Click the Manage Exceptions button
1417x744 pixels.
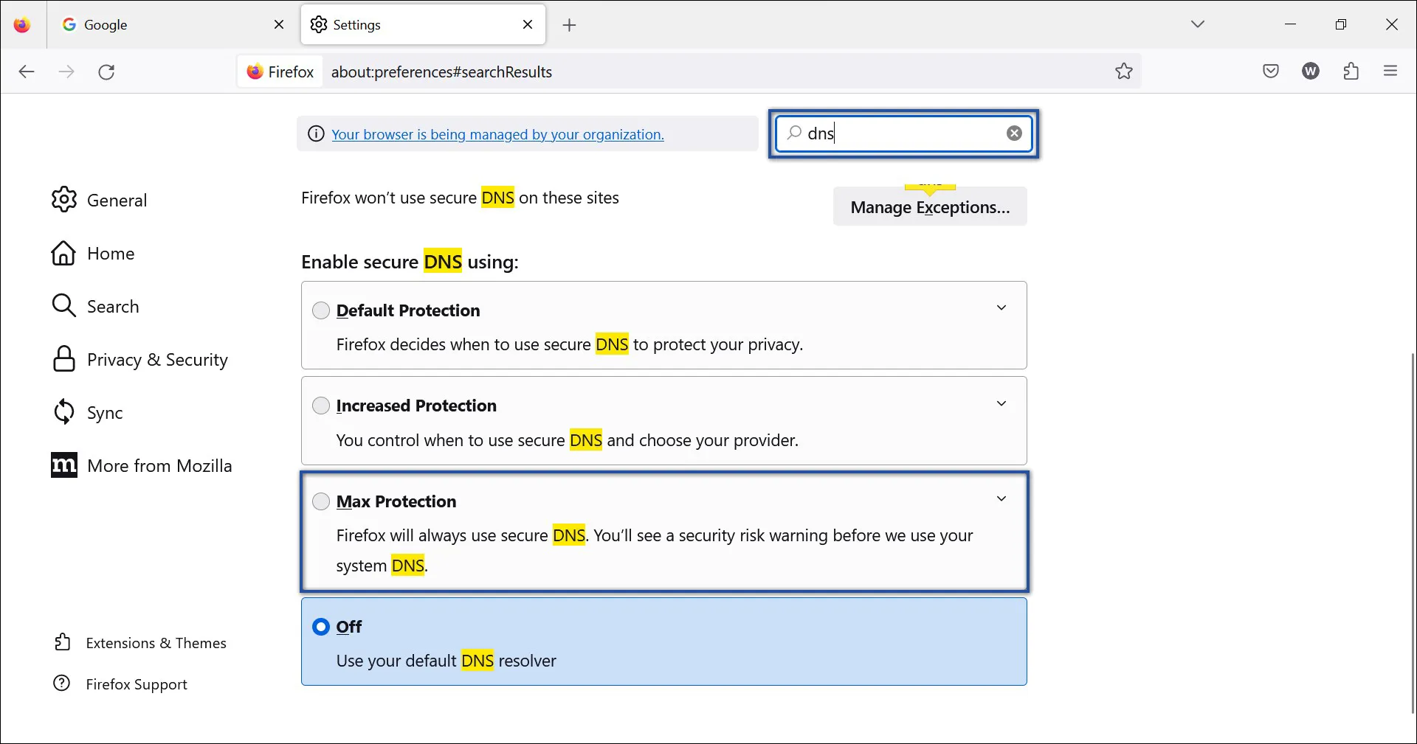929,206
